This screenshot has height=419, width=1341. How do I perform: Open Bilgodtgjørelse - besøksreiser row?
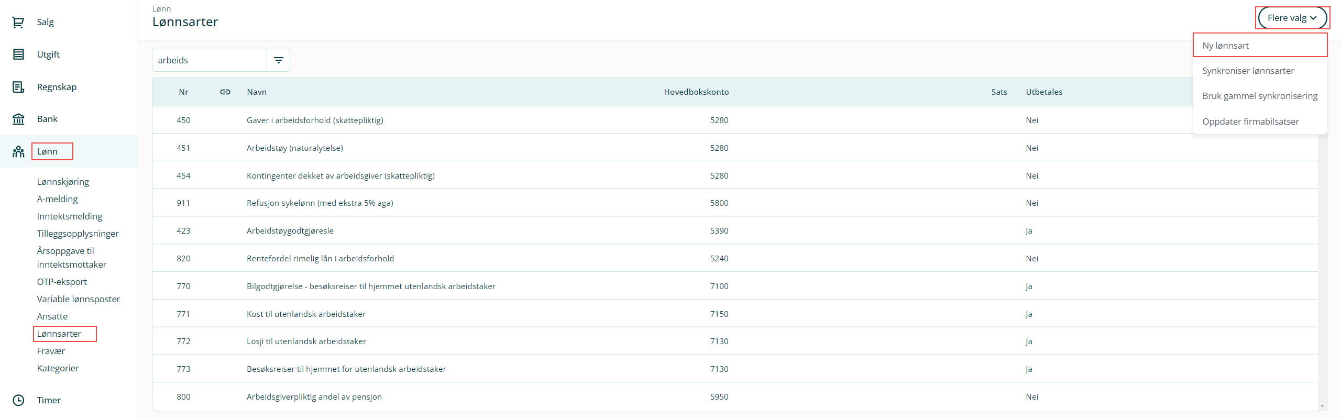pos(735,286)
